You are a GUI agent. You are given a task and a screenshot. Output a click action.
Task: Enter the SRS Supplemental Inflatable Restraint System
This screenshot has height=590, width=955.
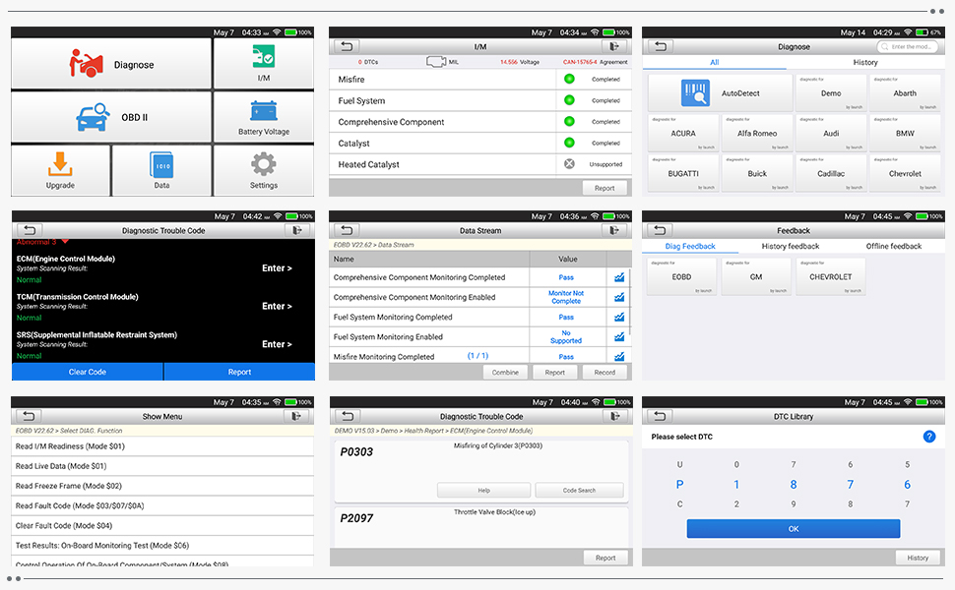click(x=277, y=344)
